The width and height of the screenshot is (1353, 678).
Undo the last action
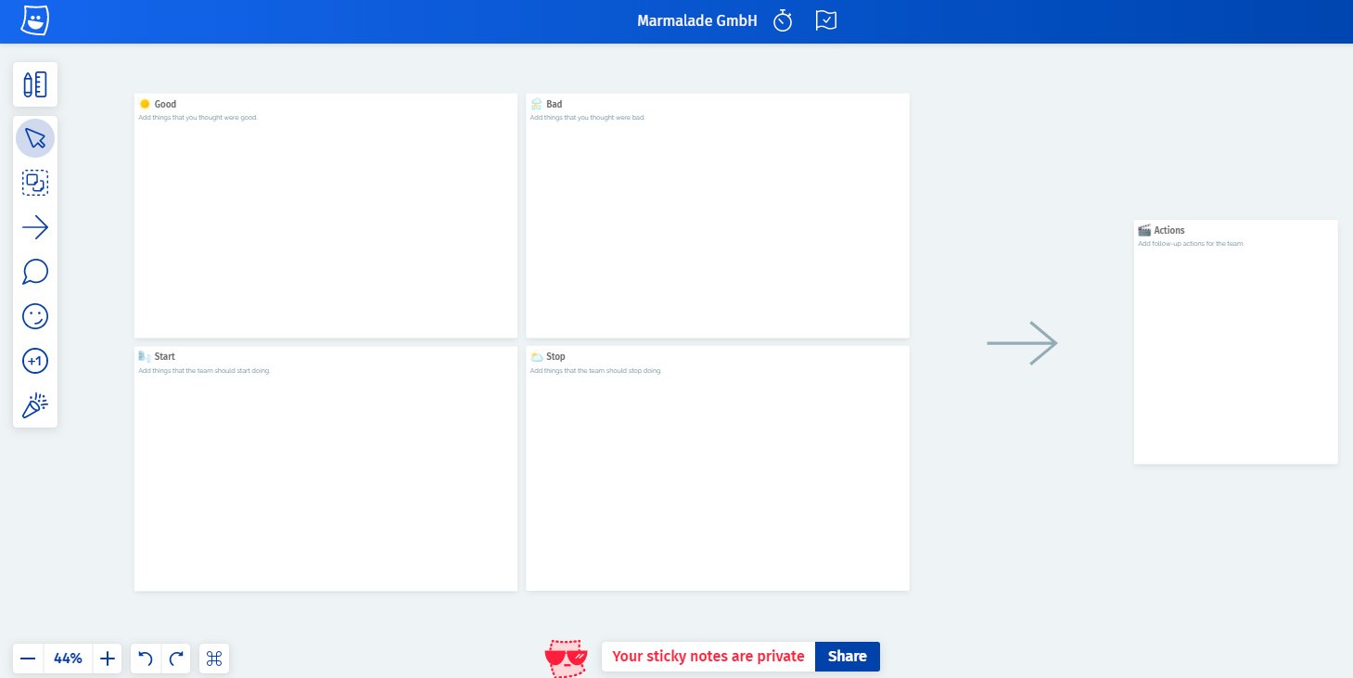coord(146,659)
